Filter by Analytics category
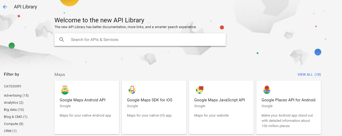 tap(14, 103)
